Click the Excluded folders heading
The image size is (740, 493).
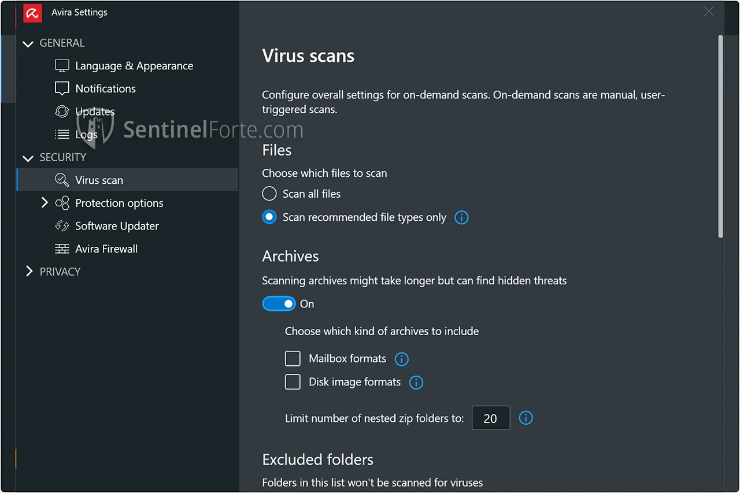[x=317, y=459]
